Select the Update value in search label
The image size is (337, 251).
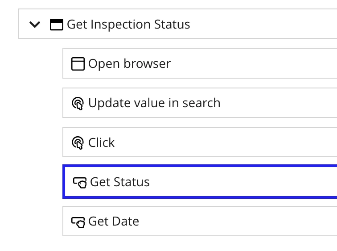(154, 103)
